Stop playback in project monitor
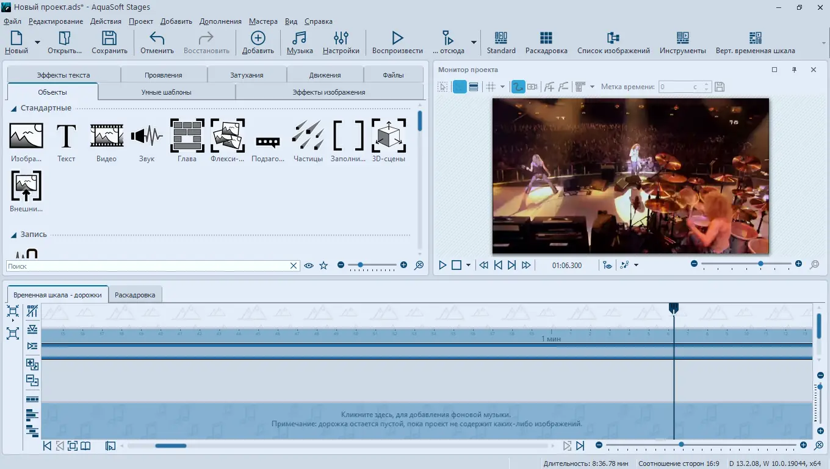Screen dimensions: 830x469 point(457,265)
